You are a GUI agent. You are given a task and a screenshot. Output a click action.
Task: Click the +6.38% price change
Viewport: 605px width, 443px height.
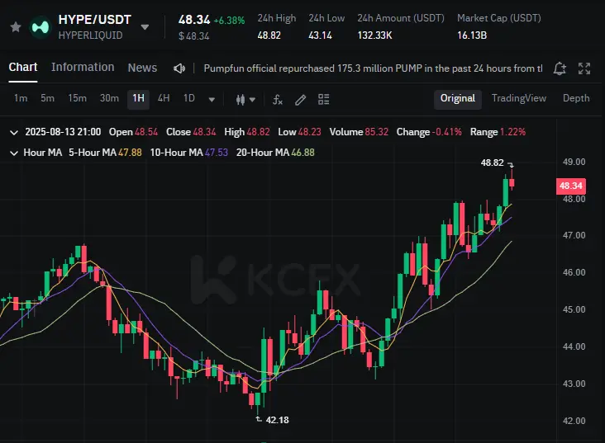point(229,21)
